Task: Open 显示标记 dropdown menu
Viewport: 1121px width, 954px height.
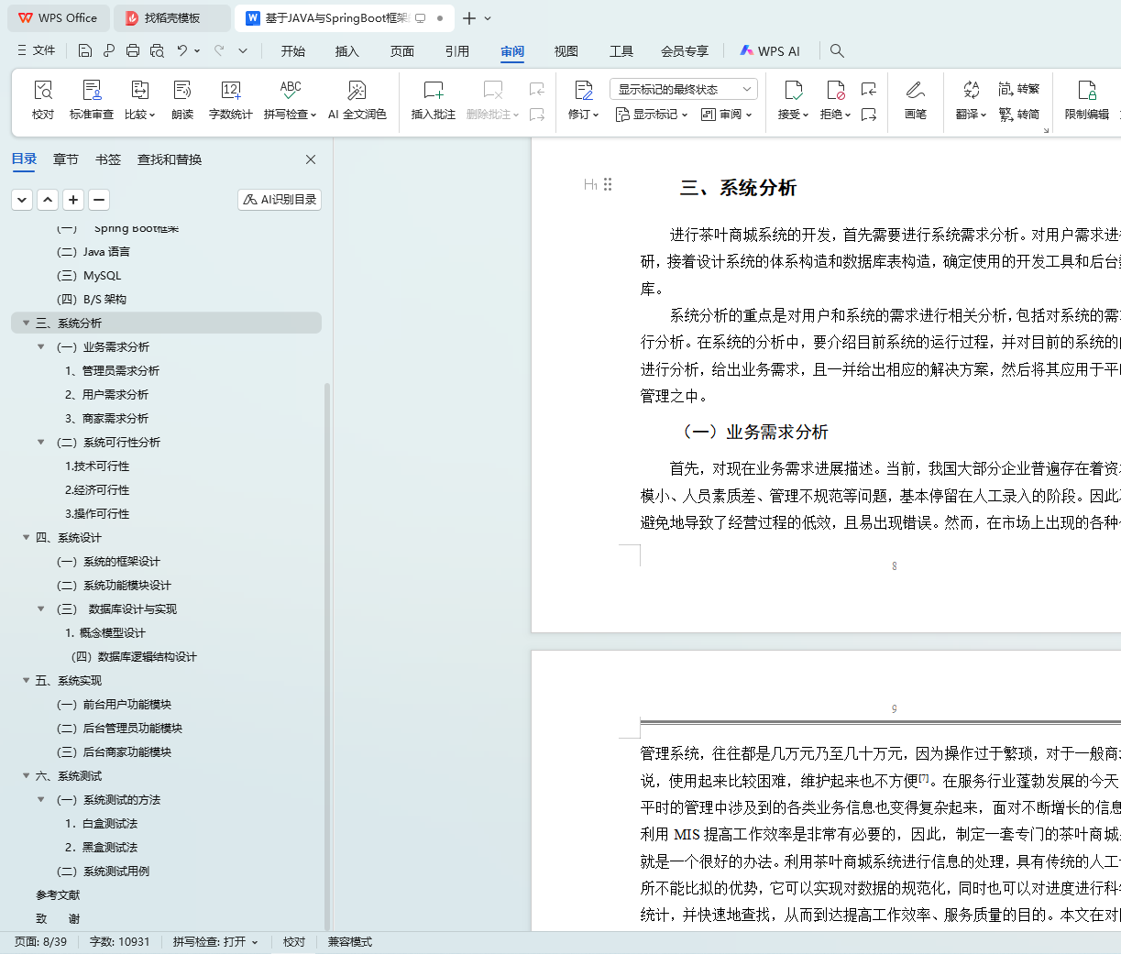Action: click(x=652, y=115)
